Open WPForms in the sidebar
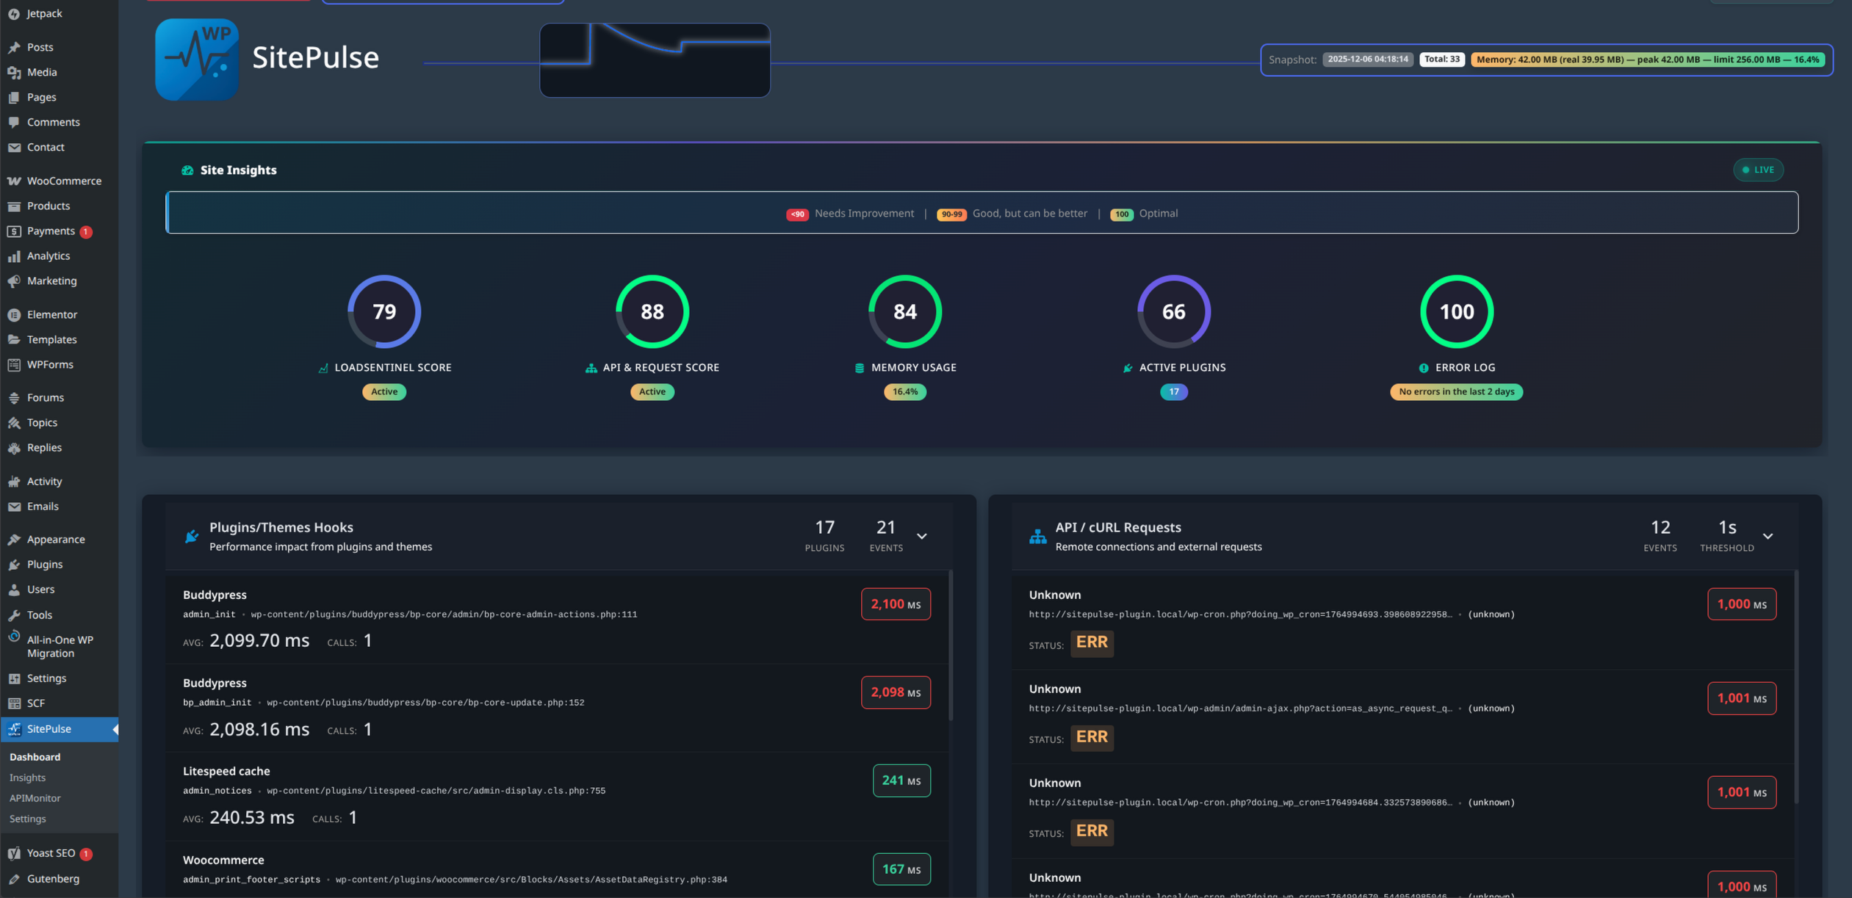Viewport: 1852px width, 898px height. tap(48, 364)
